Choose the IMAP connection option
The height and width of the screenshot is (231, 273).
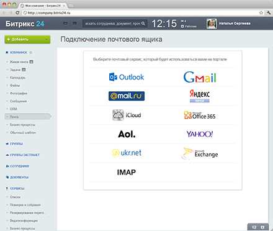click(x=127, y=172)
